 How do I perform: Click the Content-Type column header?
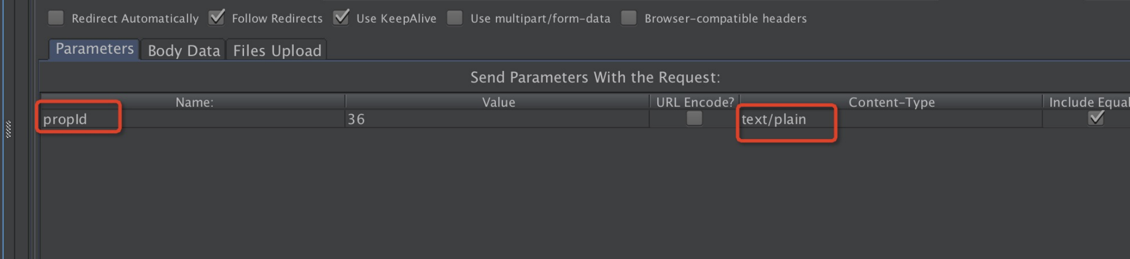[891, 102]
